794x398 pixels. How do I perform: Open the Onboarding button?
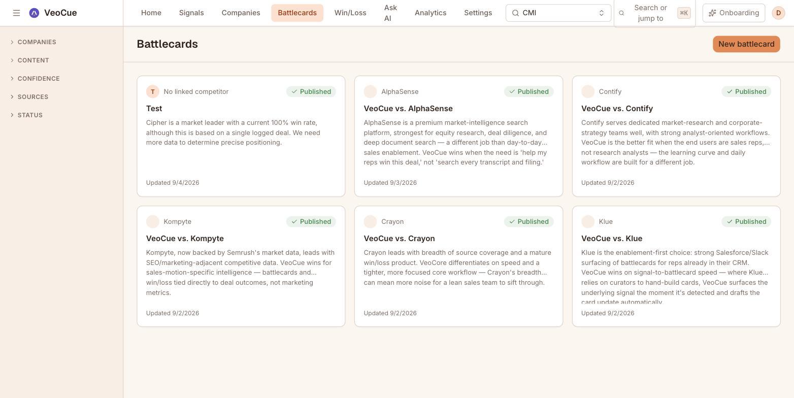(734, 13)
